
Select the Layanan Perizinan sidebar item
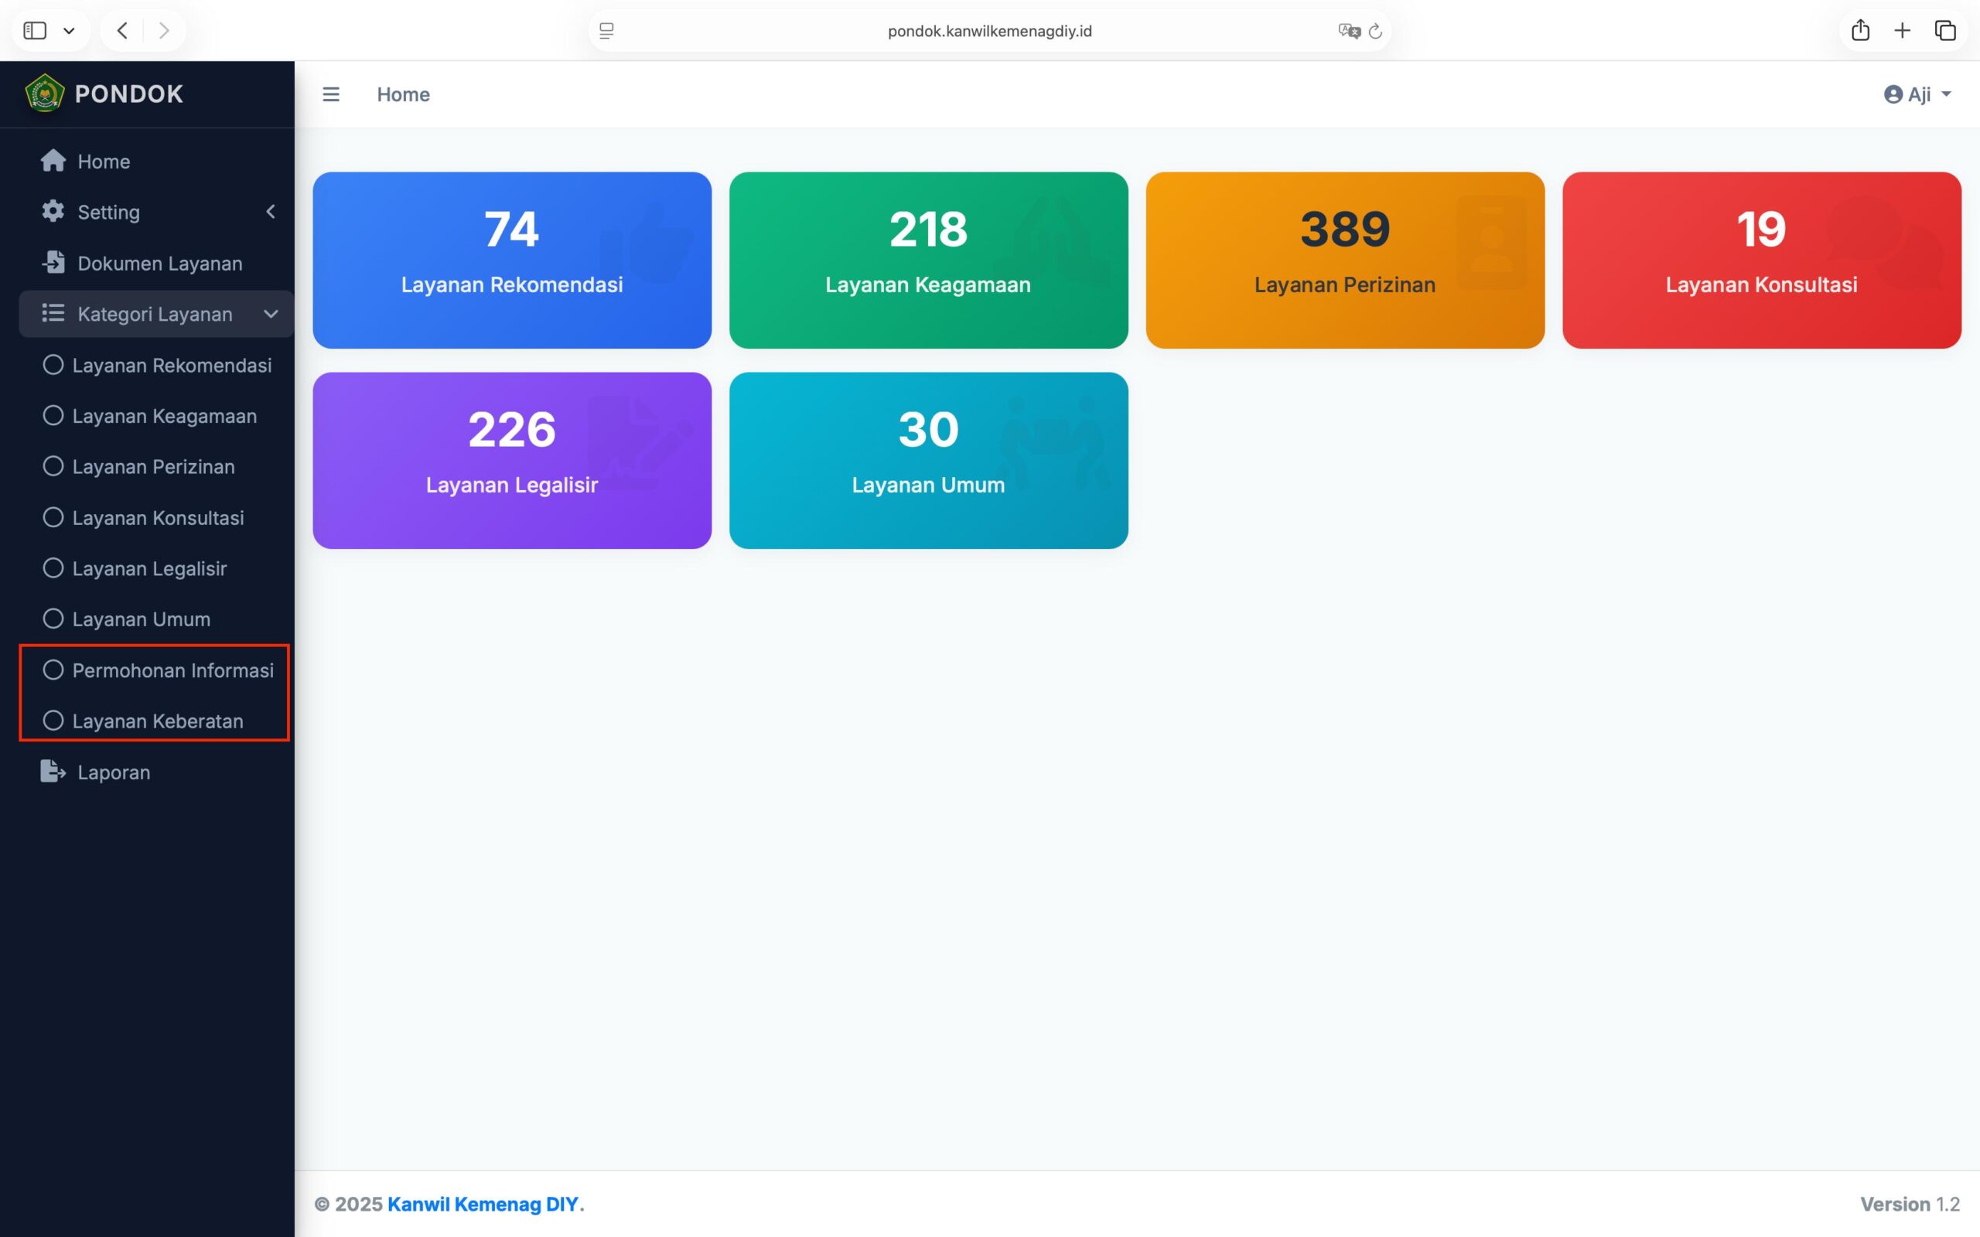point(156,466)
